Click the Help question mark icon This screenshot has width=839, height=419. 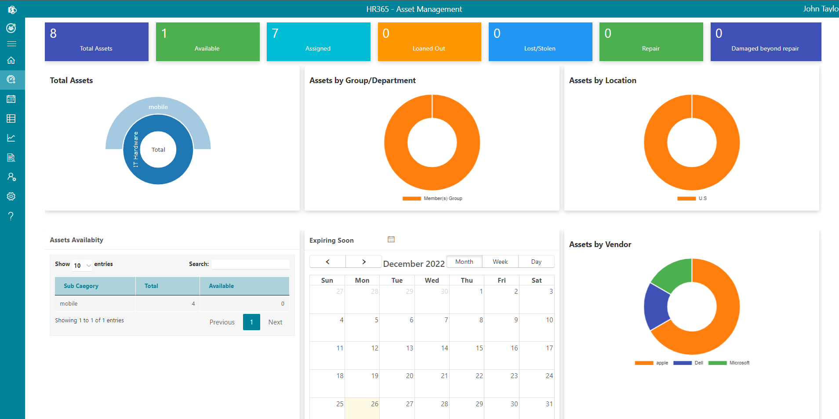pyautogui.click(x=11, y=216)
